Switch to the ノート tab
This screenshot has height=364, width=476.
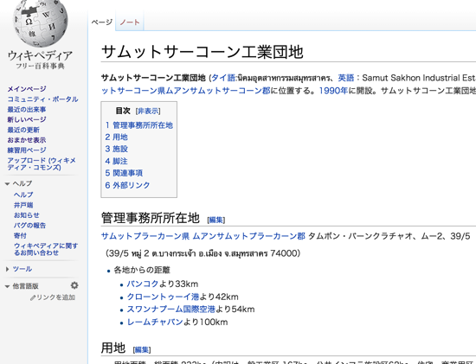click(x=130, y=22)
